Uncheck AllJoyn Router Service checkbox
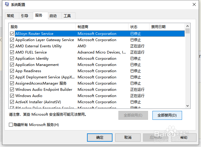The height and width of the screenshot is (147, 201). (x=12, y=34)
